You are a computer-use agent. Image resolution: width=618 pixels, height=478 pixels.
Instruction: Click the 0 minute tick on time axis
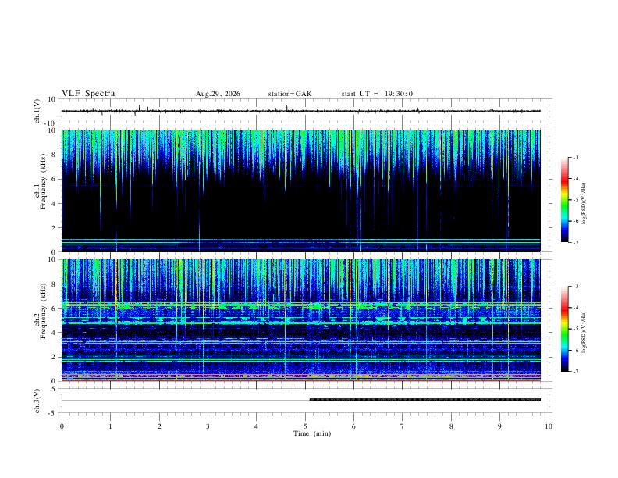tap(62, 426)
